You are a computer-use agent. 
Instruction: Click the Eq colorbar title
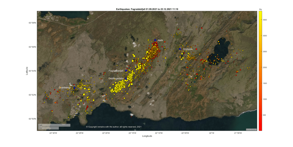pyautogui.click(x=260, y=9)
